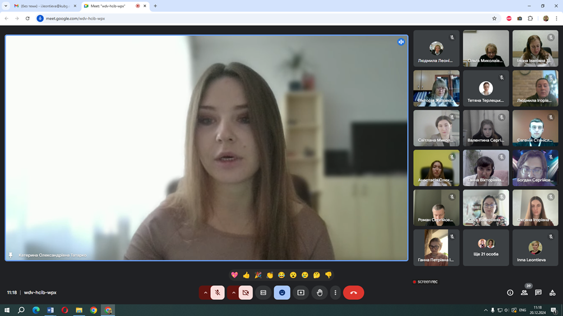Open the activities panel icon
The height and width of the screenshot is (316, 563).
coord(552,293)
